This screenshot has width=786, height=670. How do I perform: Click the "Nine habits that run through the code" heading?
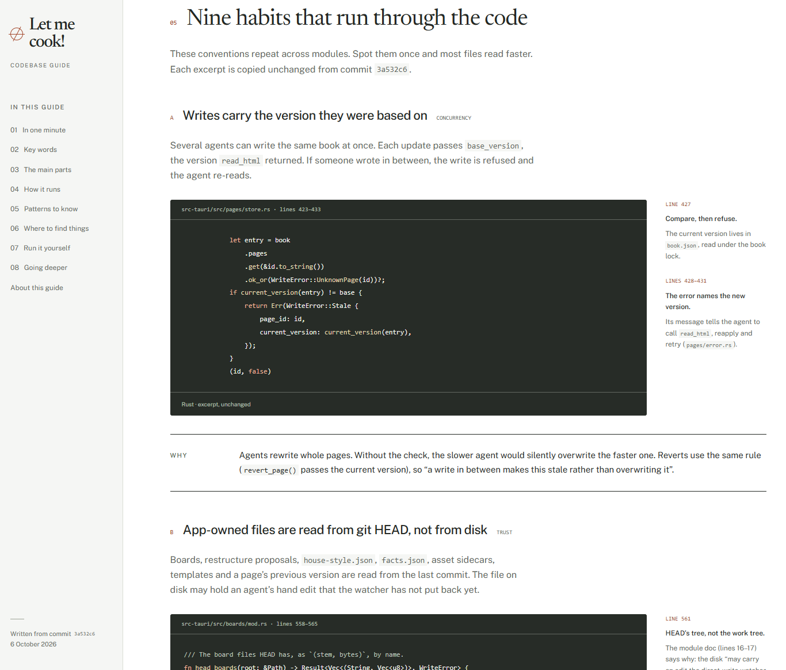click(x=357, y=17)
